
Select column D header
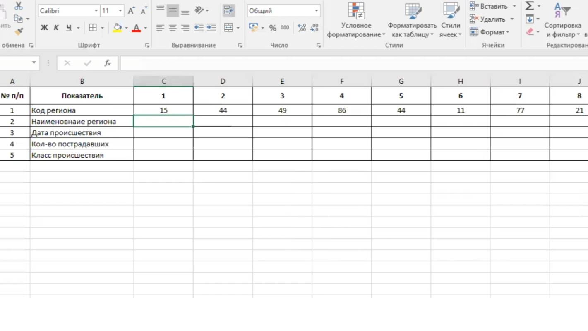pyautogui.click(x=223, y=82)
